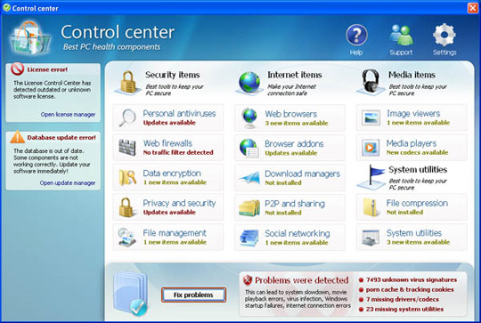Screen dimensions: 481x323
Task: Select Browser addons item
Action: [x=289, y=148]
